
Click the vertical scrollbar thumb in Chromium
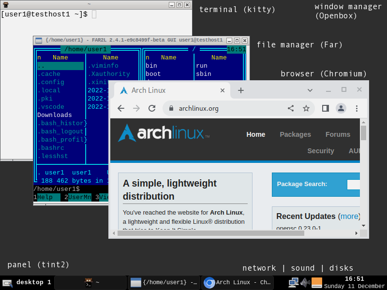click(363, 133)
